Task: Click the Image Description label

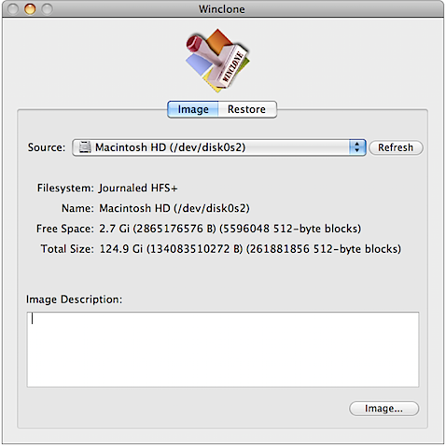Action: [74, 300]
